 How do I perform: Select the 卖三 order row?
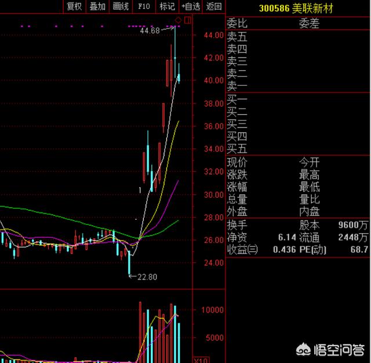(298, 61)
